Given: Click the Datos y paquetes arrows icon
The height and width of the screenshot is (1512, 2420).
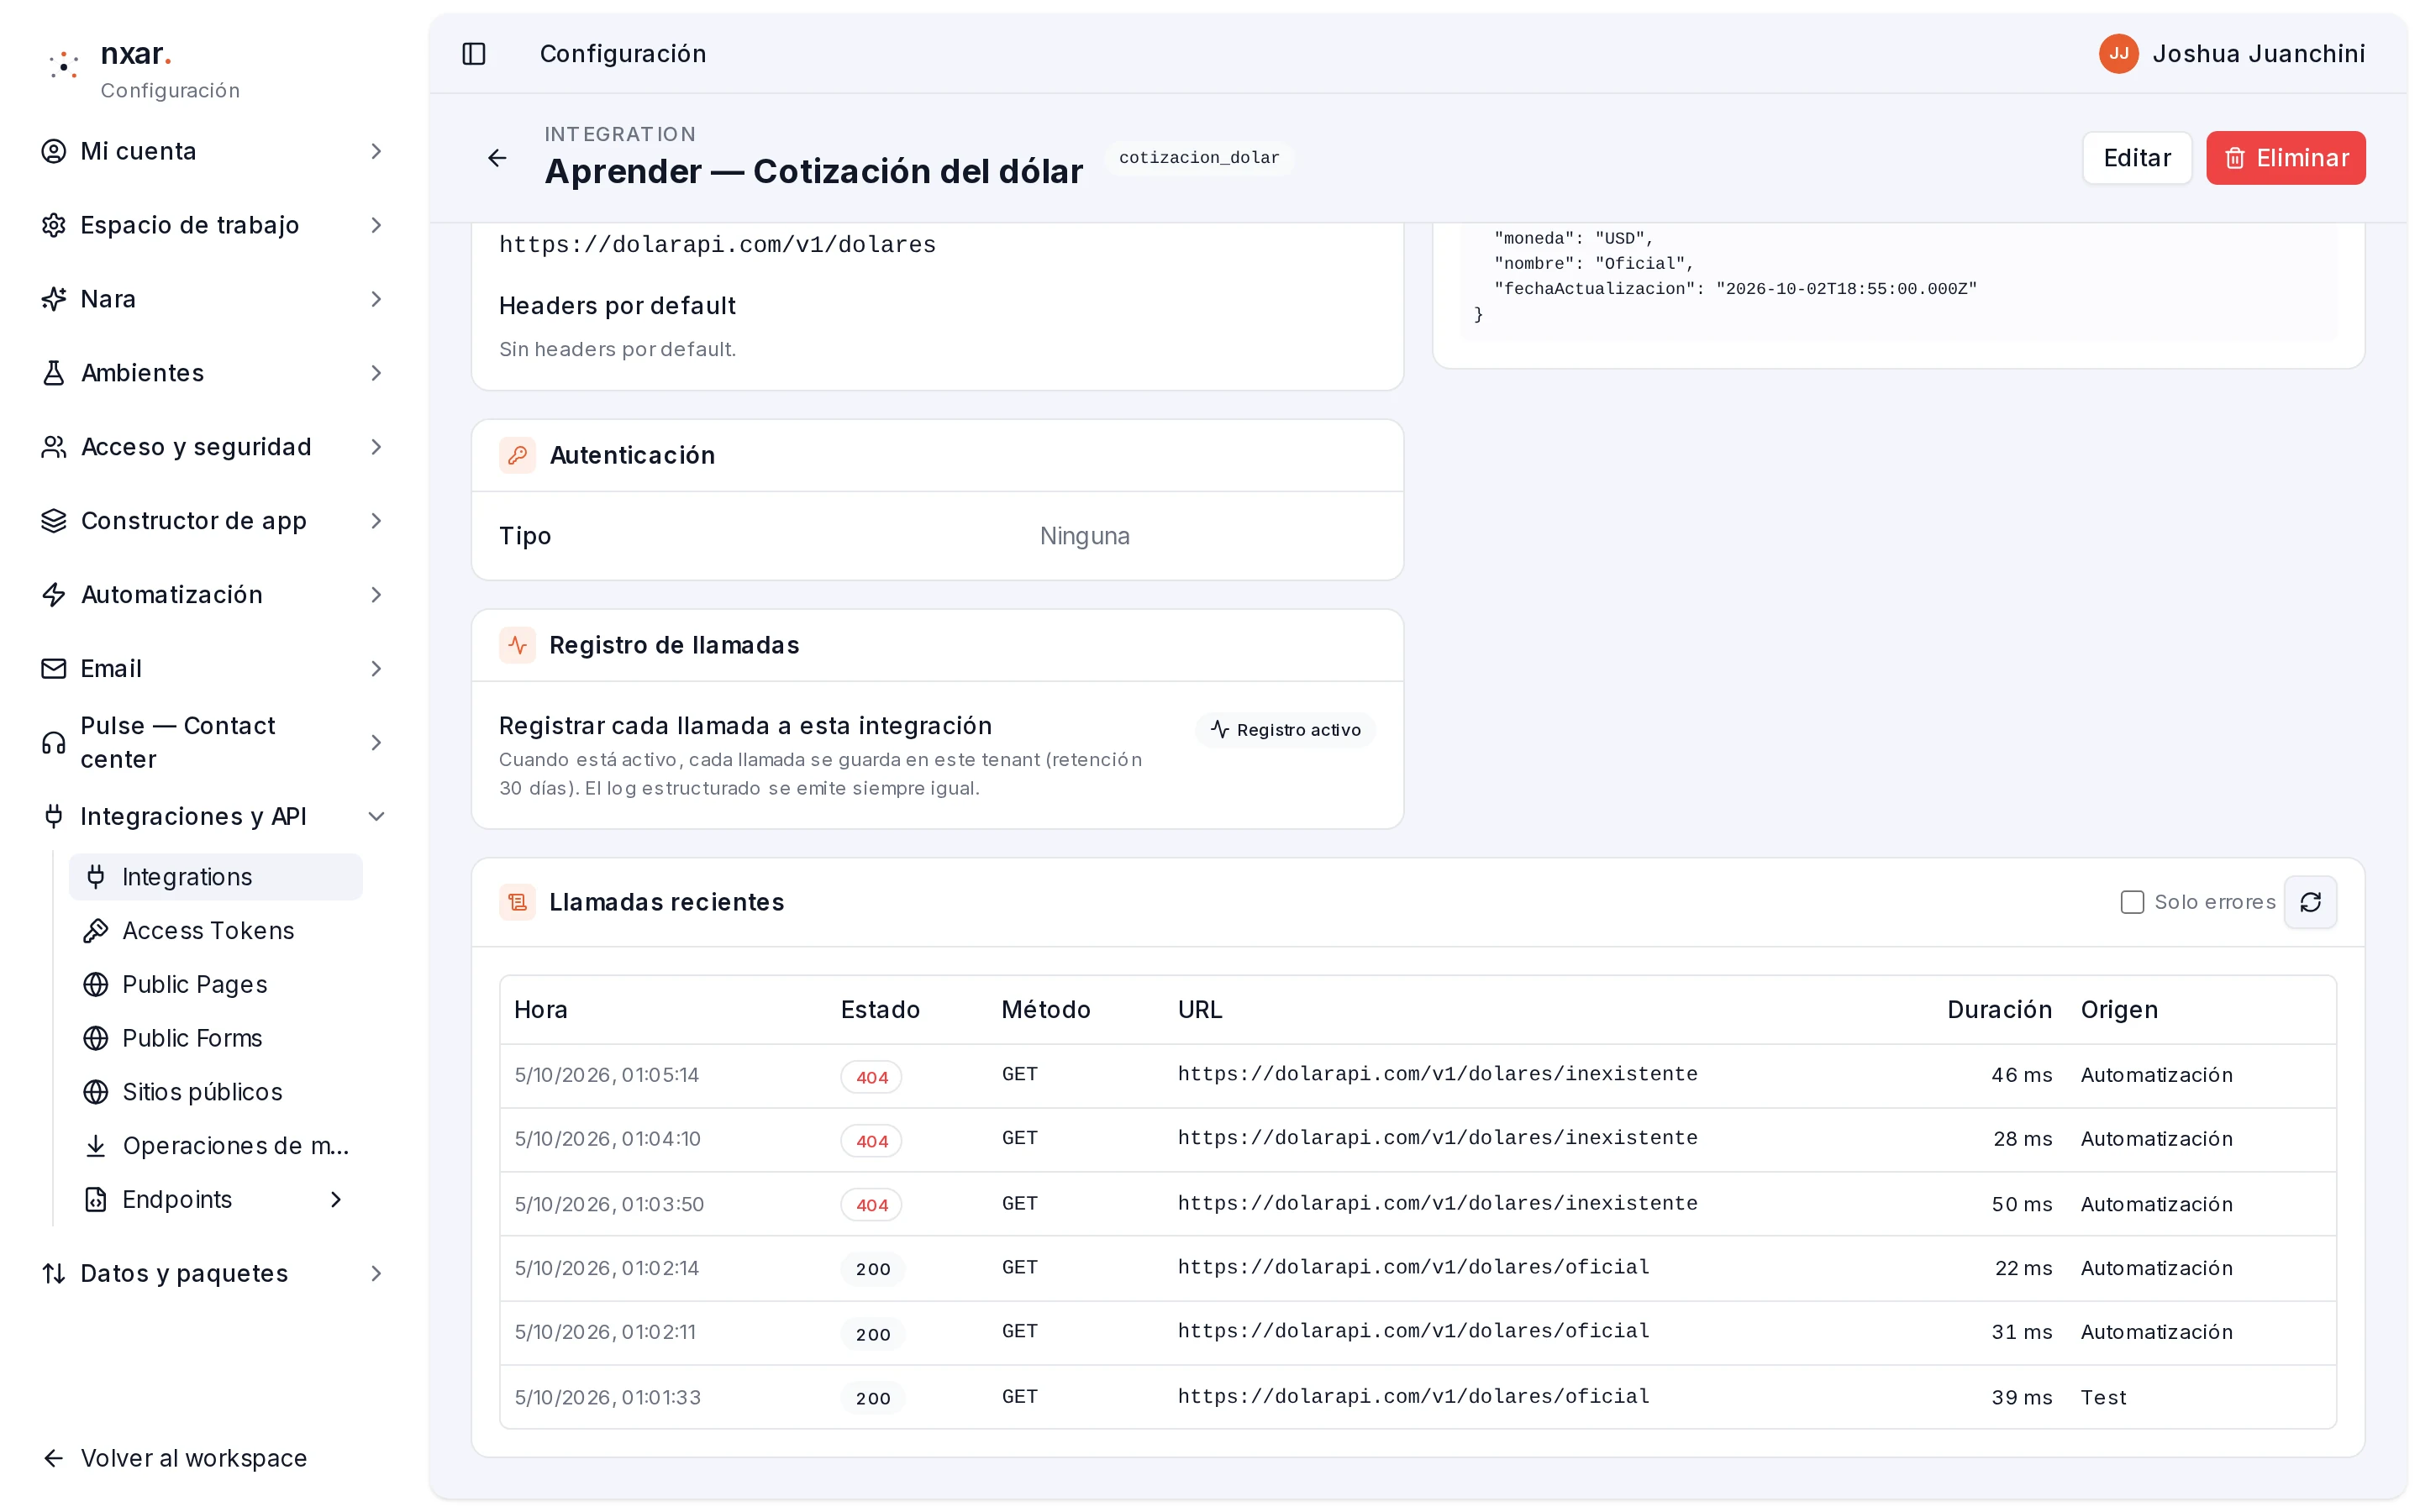Looking at the screenshot, I should (54, 1273).
